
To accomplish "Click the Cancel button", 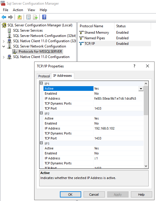I will (x=94, y=195).
